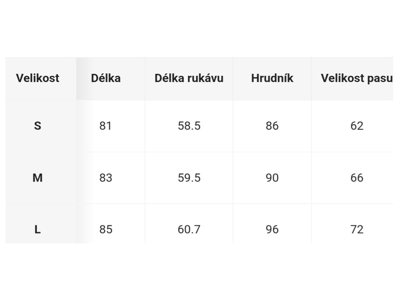Viewport: 400px width, 300px height.
Task: Click length value 85 for size L
Action: pyautogui.click(x=105, y=229)
